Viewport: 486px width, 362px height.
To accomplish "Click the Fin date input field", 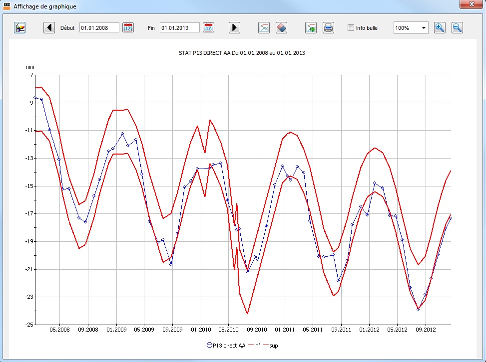I will [x=179, y=28].
